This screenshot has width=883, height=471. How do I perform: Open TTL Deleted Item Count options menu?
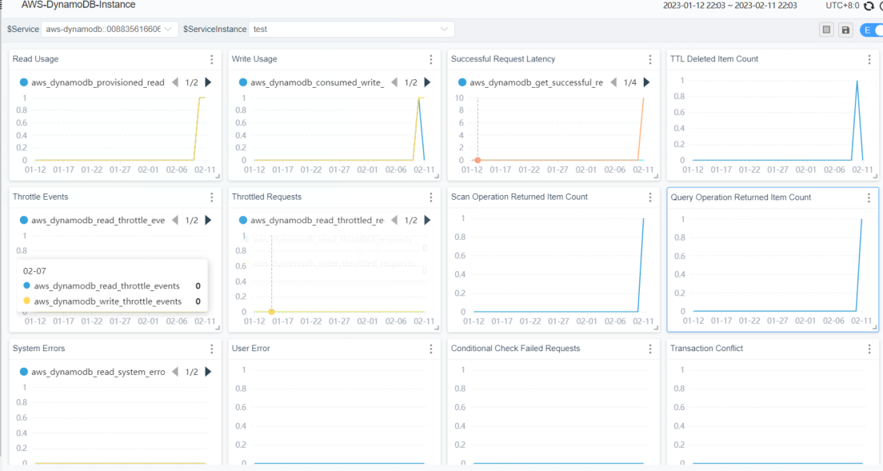pyautogui.click(x=869, y=59)
